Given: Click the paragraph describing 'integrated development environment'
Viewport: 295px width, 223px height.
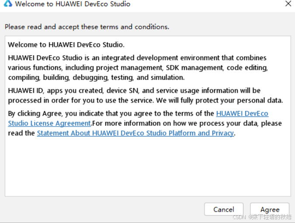Looking at the screenshot, I should pos(138,68).
